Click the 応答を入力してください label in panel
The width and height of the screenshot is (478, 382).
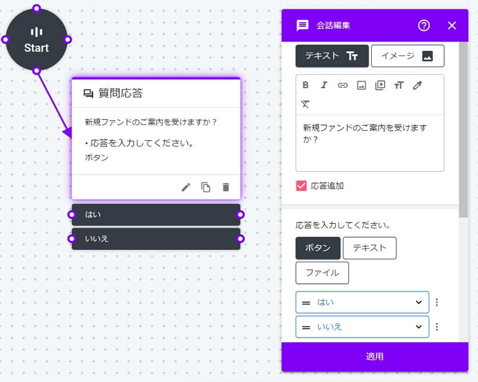point(343,225)
